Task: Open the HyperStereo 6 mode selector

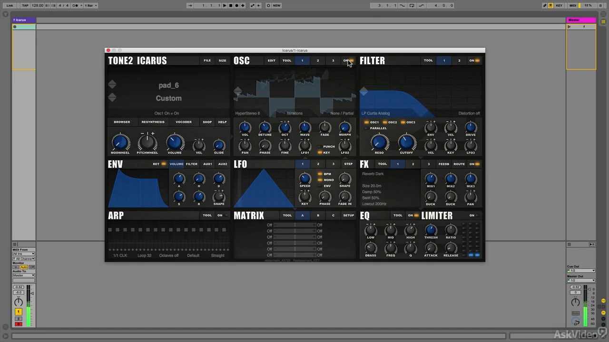Action: pos(247,113)
